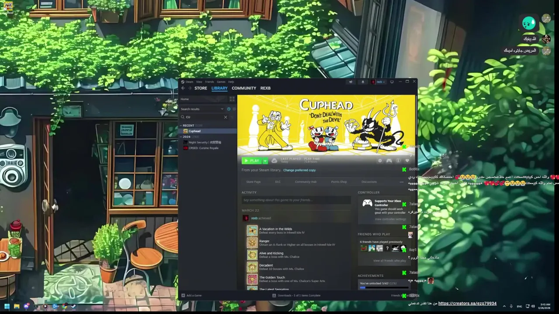Open The Golden Touch achievement icon
559x314 pixels.
point(252,279)
